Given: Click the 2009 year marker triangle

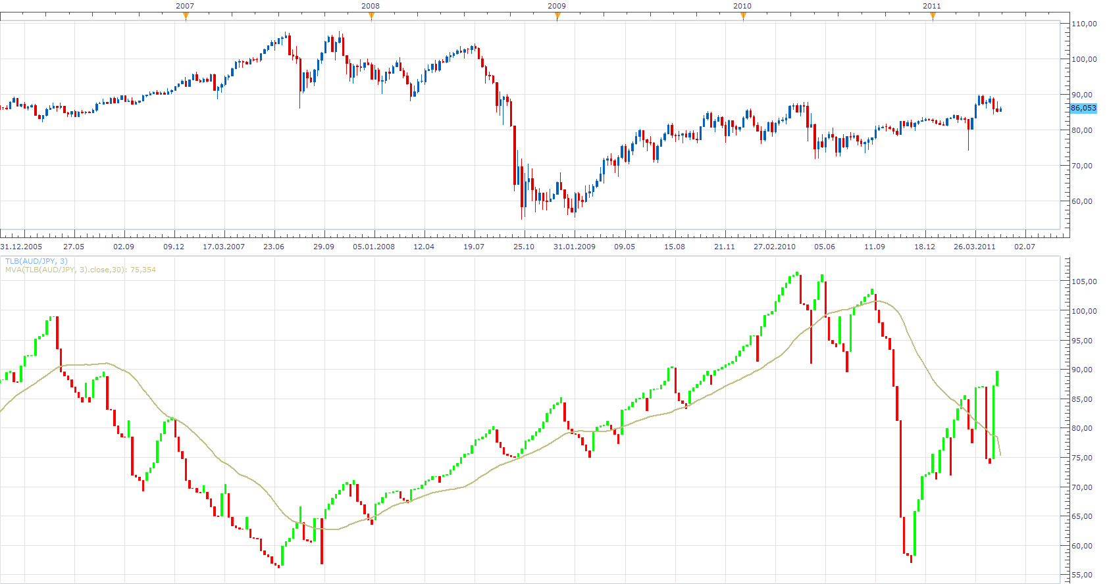Looking at the screenshot, I should (557, 16).
